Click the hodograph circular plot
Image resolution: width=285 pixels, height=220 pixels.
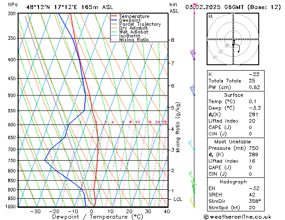tap(233, 40)
